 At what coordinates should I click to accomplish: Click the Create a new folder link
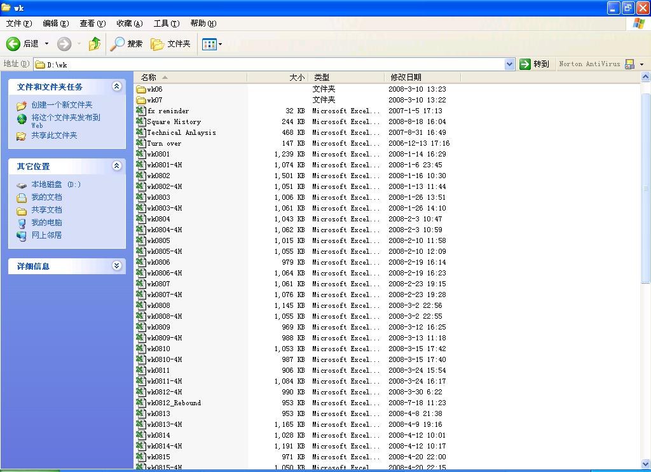62,105
